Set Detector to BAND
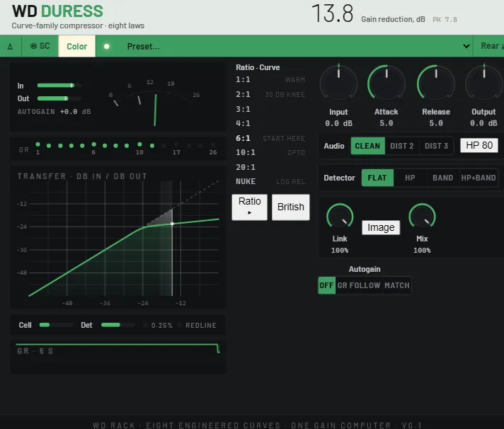This screenshot has height=429, width=504. (x=443, y=178)
